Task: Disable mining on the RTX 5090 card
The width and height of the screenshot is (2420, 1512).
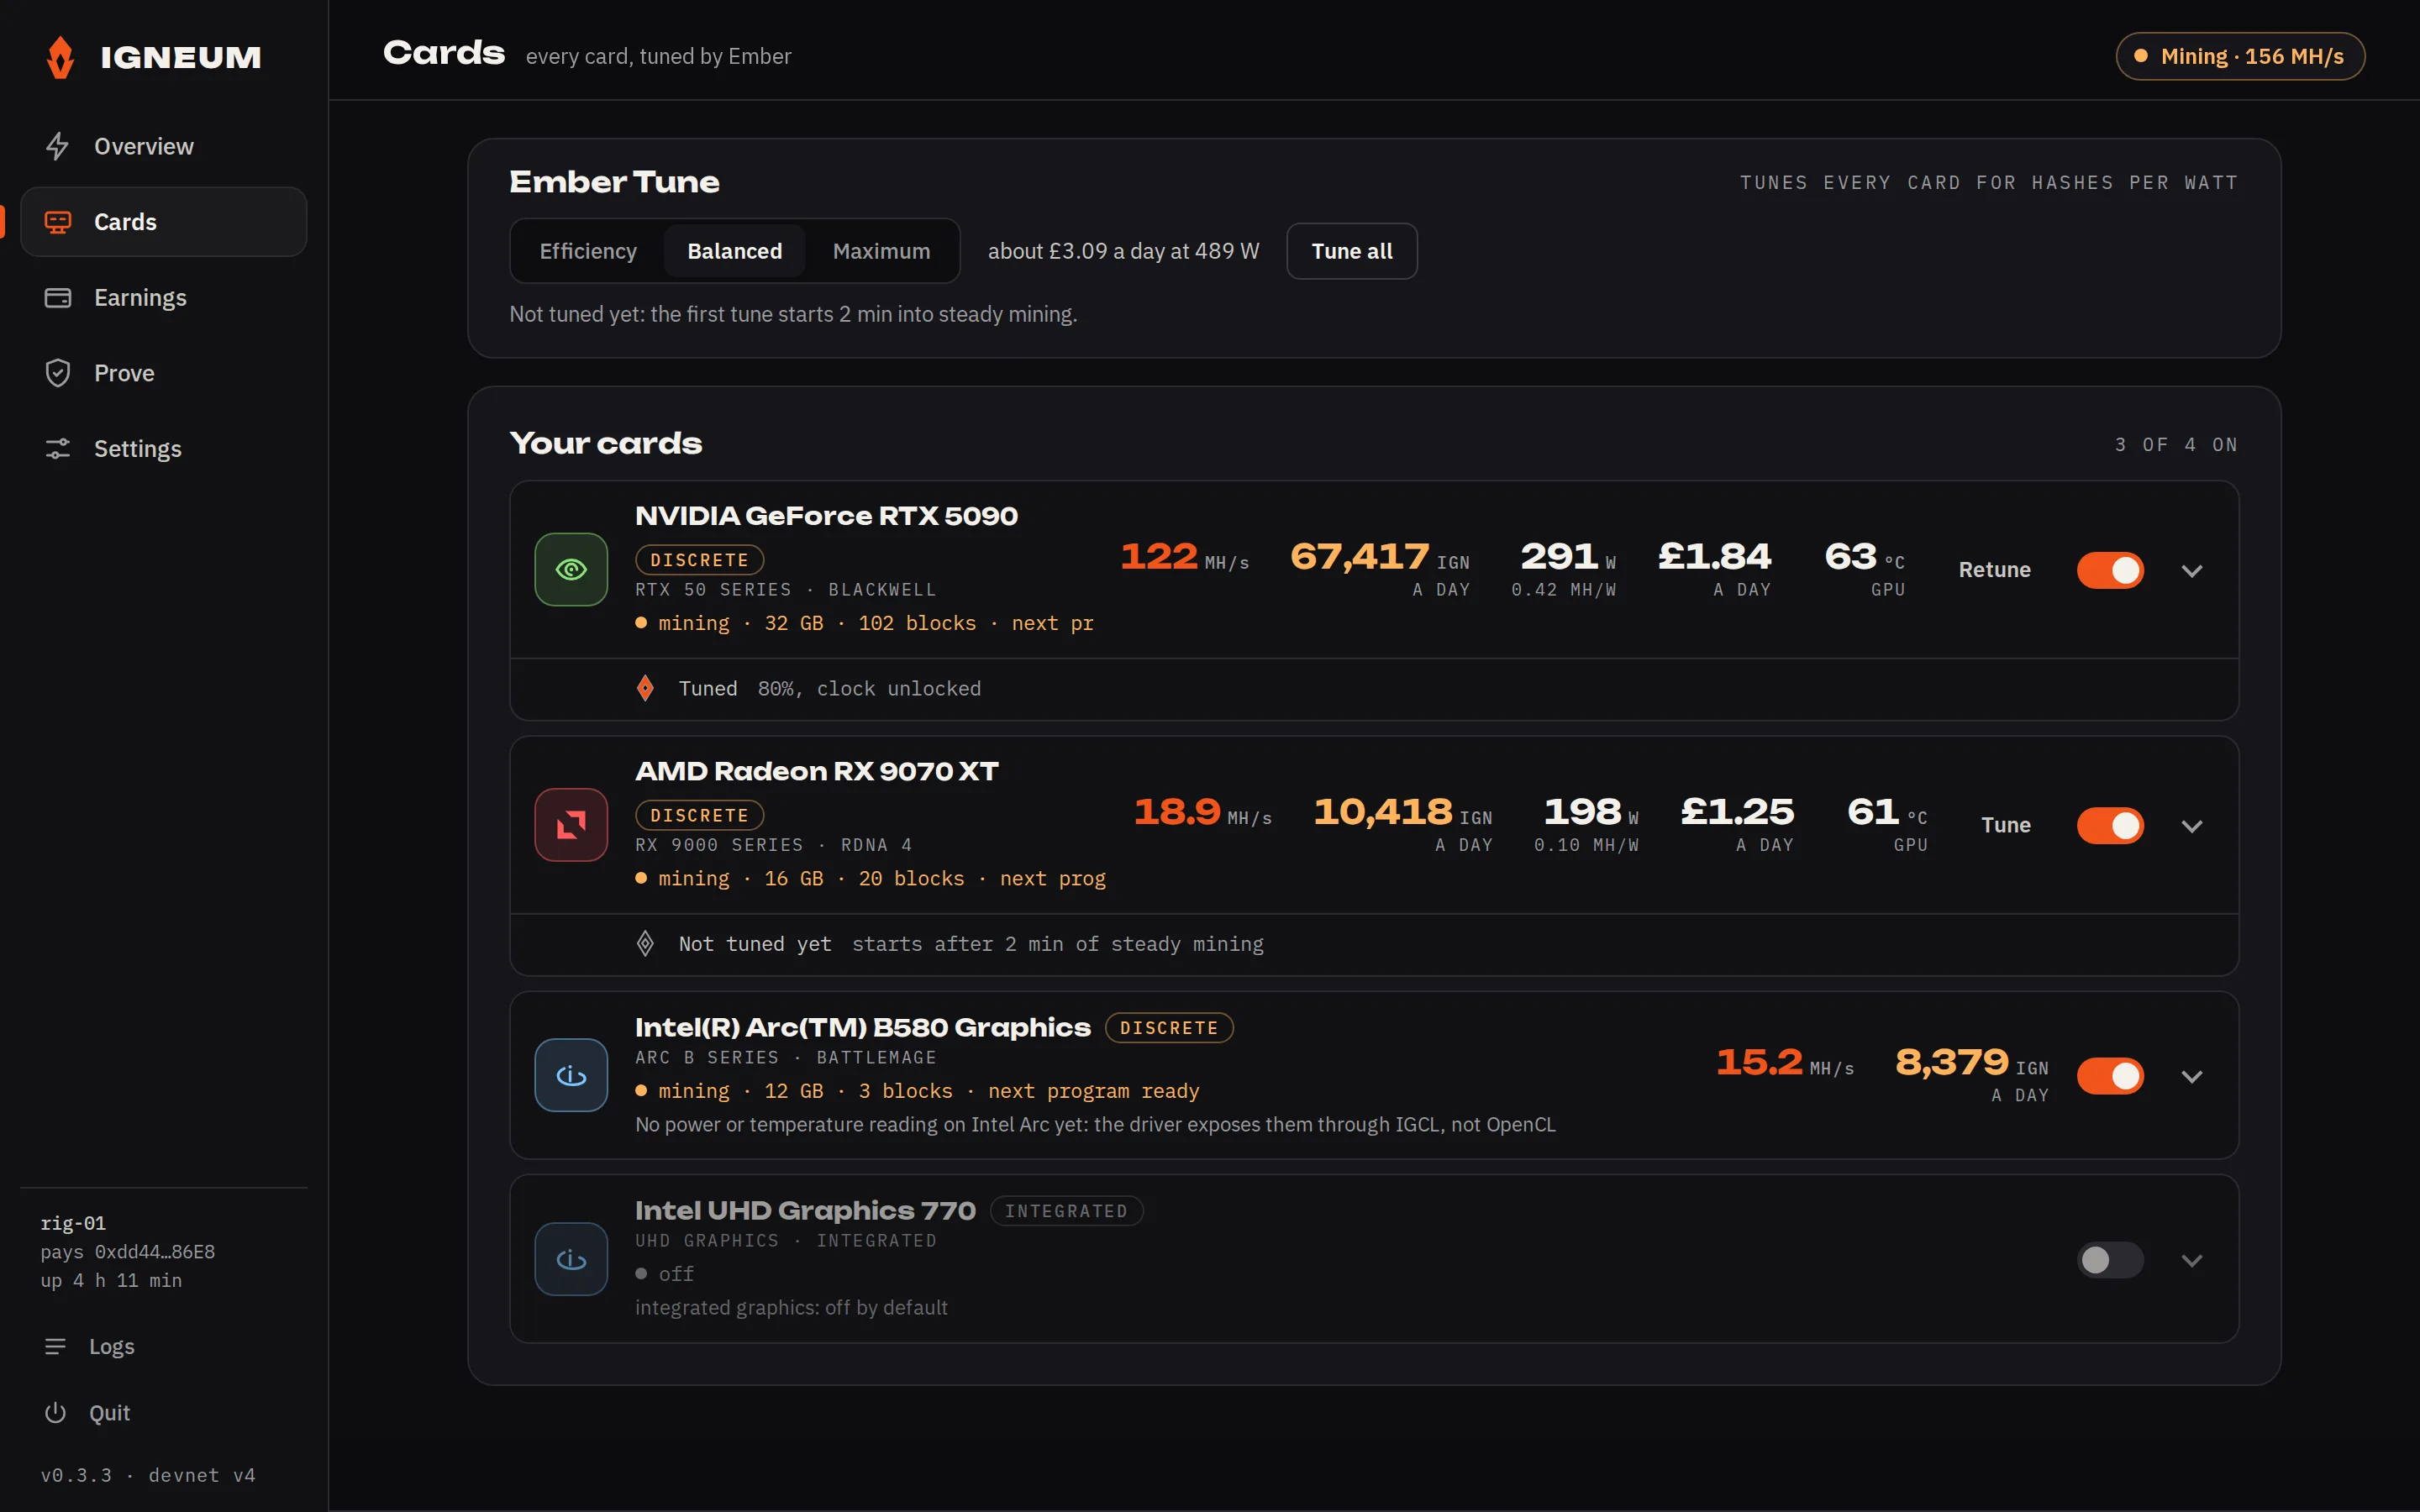Action: click(2110, 570)
